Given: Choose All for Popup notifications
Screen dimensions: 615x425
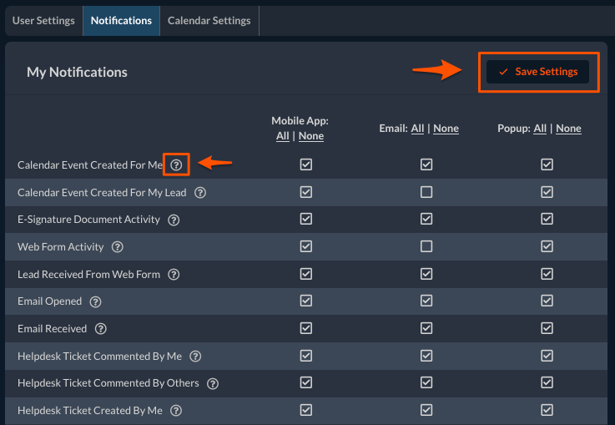Looking at the screenshot, I should (540, 129).
